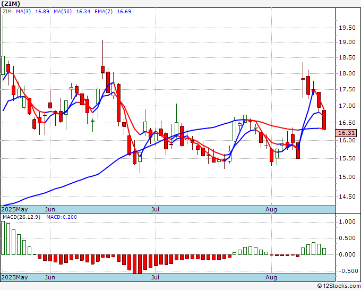Click Jul on the MACD panel axis
This screenshot has height=290, width=361.
[155, 277]
